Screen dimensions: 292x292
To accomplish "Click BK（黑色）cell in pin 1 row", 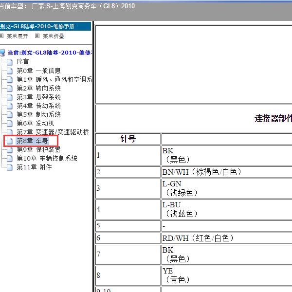I will click(x=227, y=155).
